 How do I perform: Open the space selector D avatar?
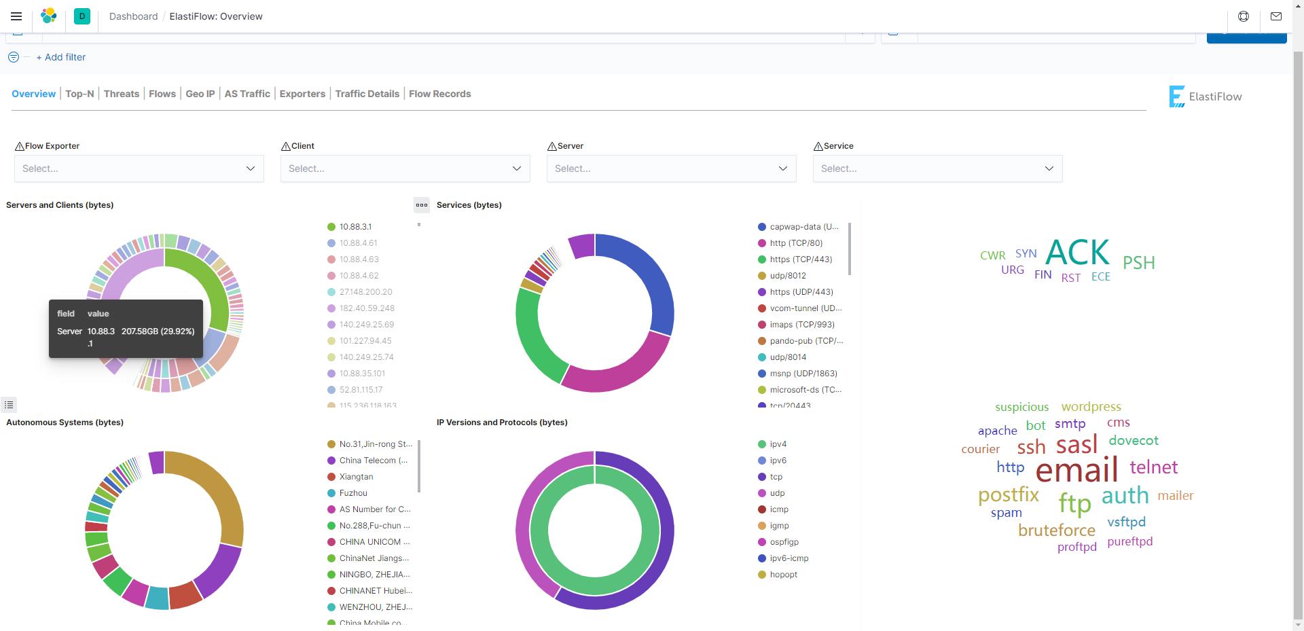(x=82, y=16)
